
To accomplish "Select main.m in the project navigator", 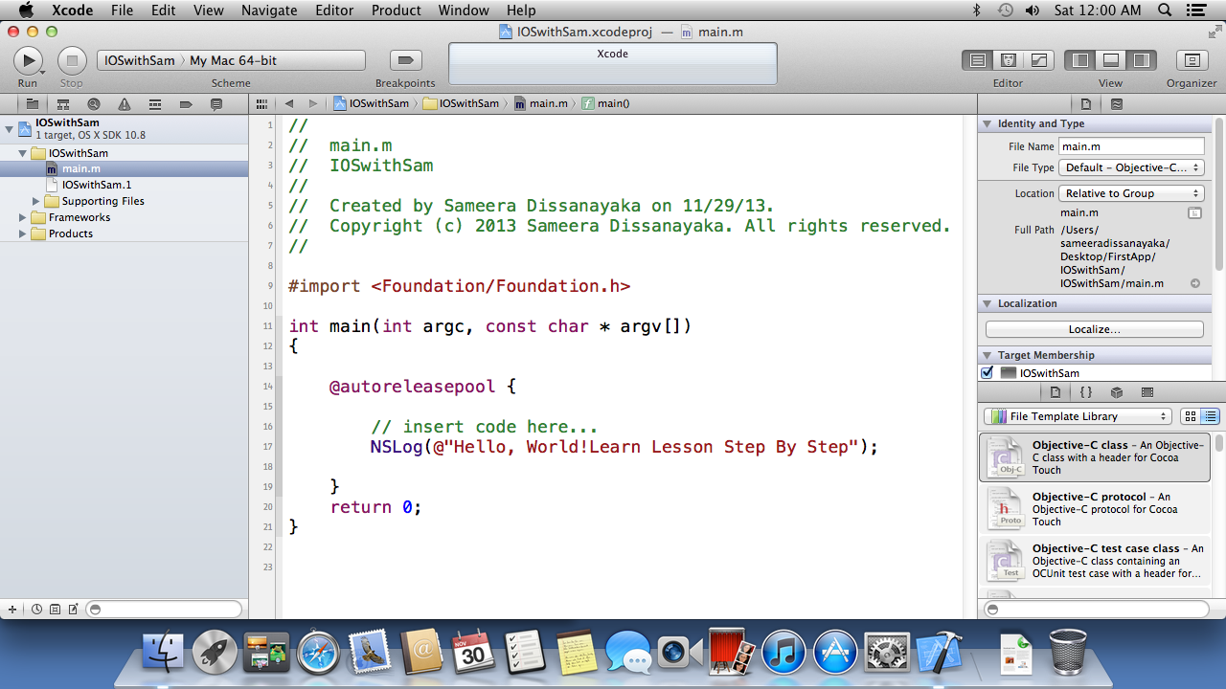I will click(x=125, y=168).
